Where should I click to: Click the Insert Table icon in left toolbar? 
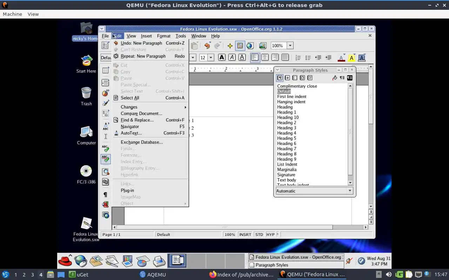106,71
